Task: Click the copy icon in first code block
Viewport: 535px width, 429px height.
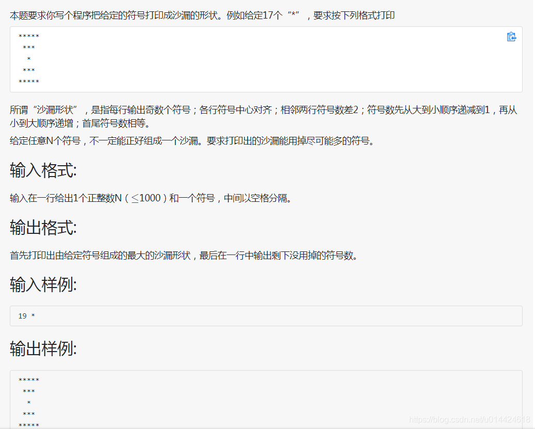Action: tap(511, 37)
